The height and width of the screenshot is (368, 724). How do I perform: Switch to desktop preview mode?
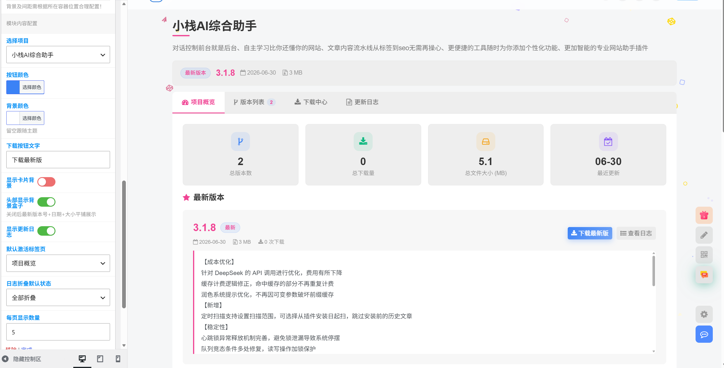click(x=82, y=359)
